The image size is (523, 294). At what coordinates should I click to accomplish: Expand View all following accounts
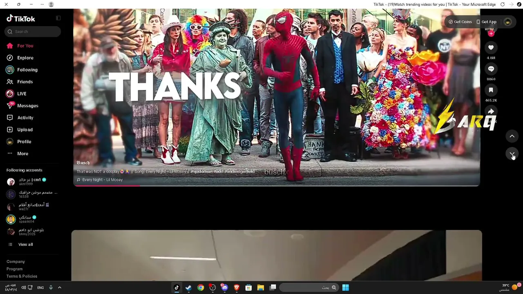(20, 244)
